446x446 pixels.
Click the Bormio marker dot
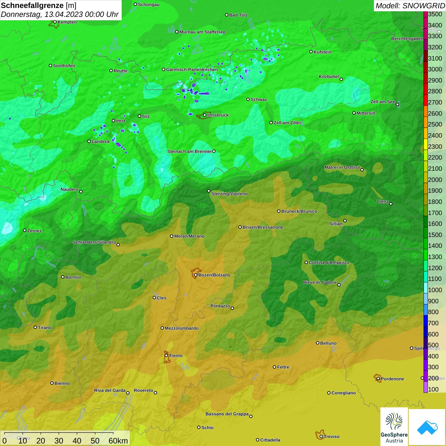63,277
